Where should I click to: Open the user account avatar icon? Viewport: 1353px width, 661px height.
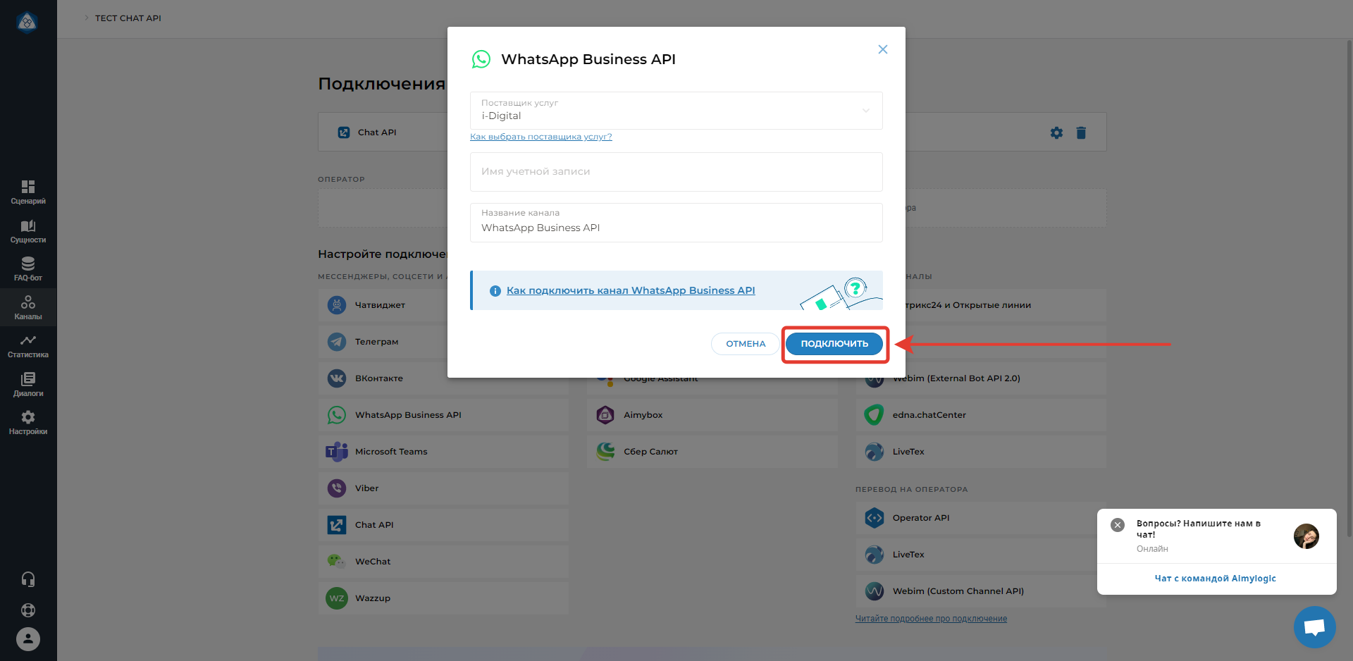(x=28, y=639)
